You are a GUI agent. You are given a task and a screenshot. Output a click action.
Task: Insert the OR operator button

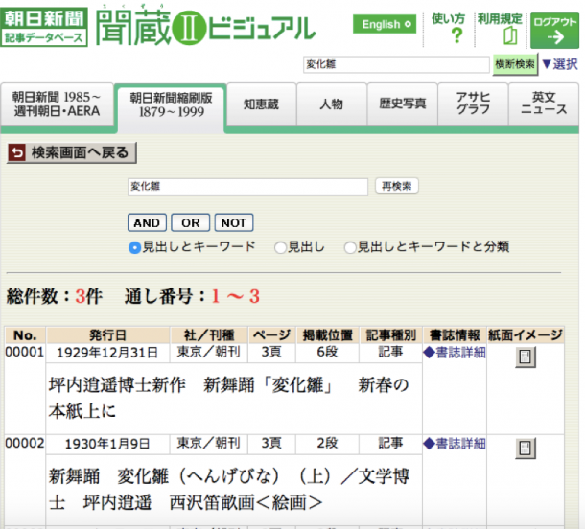pos(190,222)
